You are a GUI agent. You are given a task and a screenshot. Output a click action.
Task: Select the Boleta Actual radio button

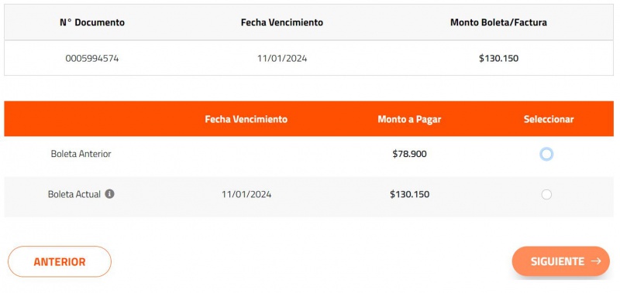[546, 194]
